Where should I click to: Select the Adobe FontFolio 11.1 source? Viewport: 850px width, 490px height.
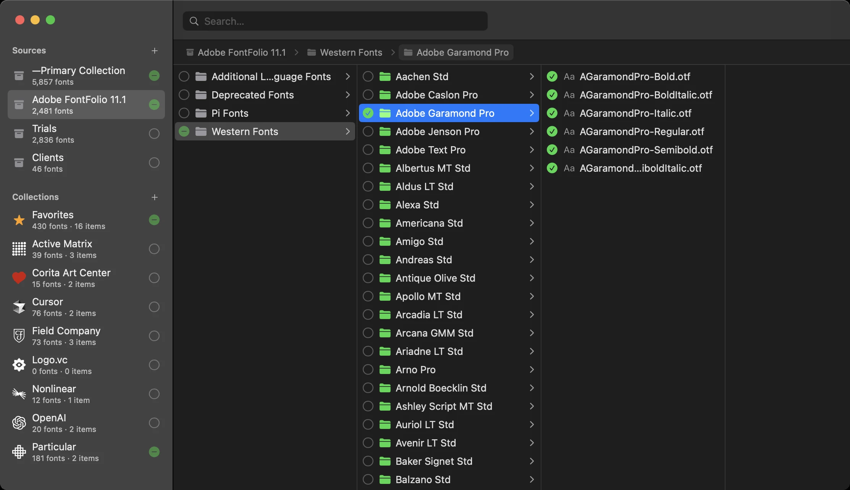(x=86, y=105)
